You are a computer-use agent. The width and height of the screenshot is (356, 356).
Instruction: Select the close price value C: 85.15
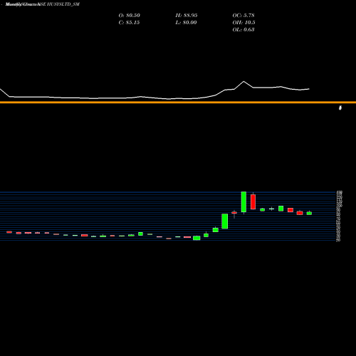click(x=129, y=22)
